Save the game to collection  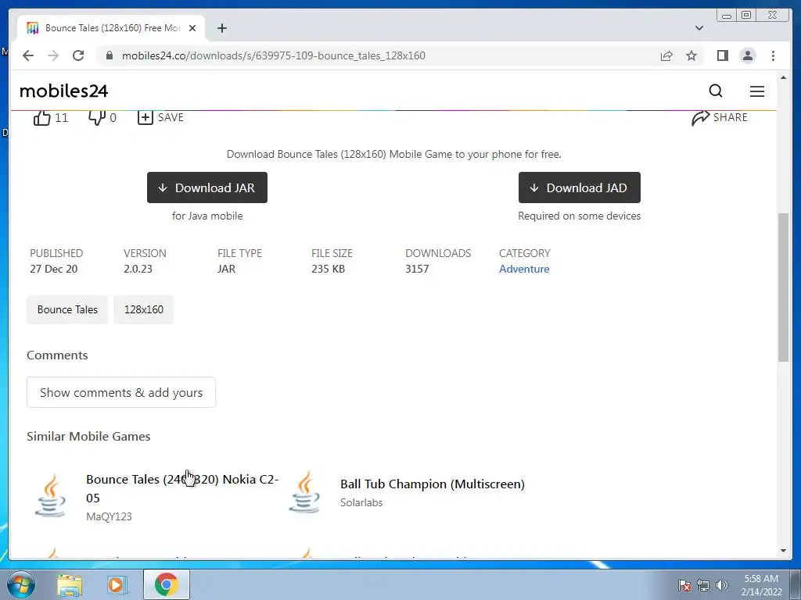pos(160,117)
